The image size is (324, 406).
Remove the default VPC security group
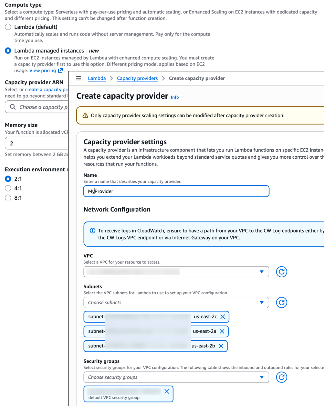coord(167,391)
